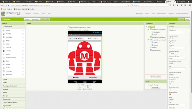Open the Connect menu

coord(36,14)
